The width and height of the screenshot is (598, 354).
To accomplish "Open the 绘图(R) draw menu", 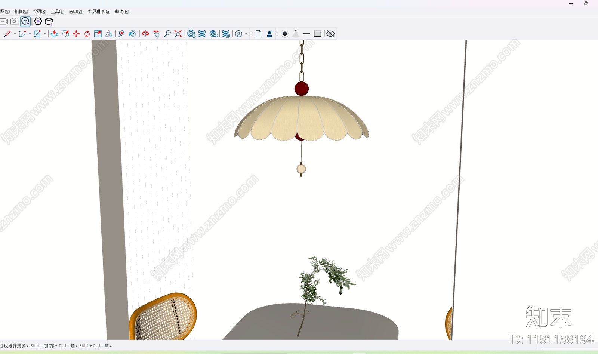I will click(x=40, y=12).
